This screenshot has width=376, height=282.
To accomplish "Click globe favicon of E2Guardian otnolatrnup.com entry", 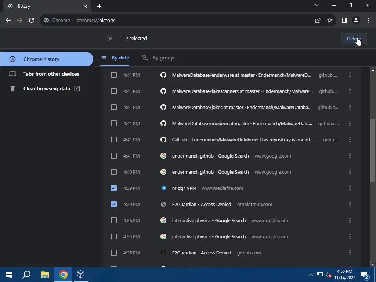I will [163, 204].
